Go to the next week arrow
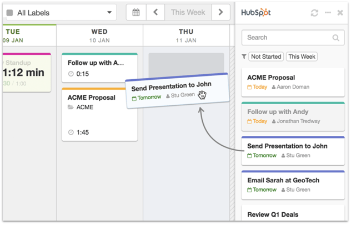The image size is (351, 225). (221, 13)
